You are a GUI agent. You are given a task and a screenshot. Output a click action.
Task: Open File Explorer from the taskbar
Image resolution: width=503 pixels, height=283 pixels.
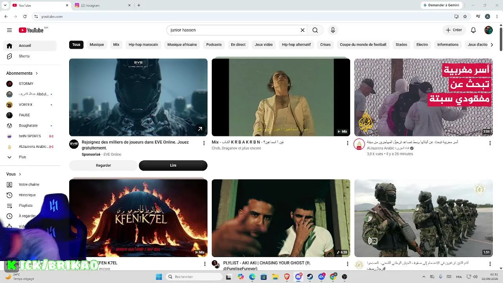275,277
